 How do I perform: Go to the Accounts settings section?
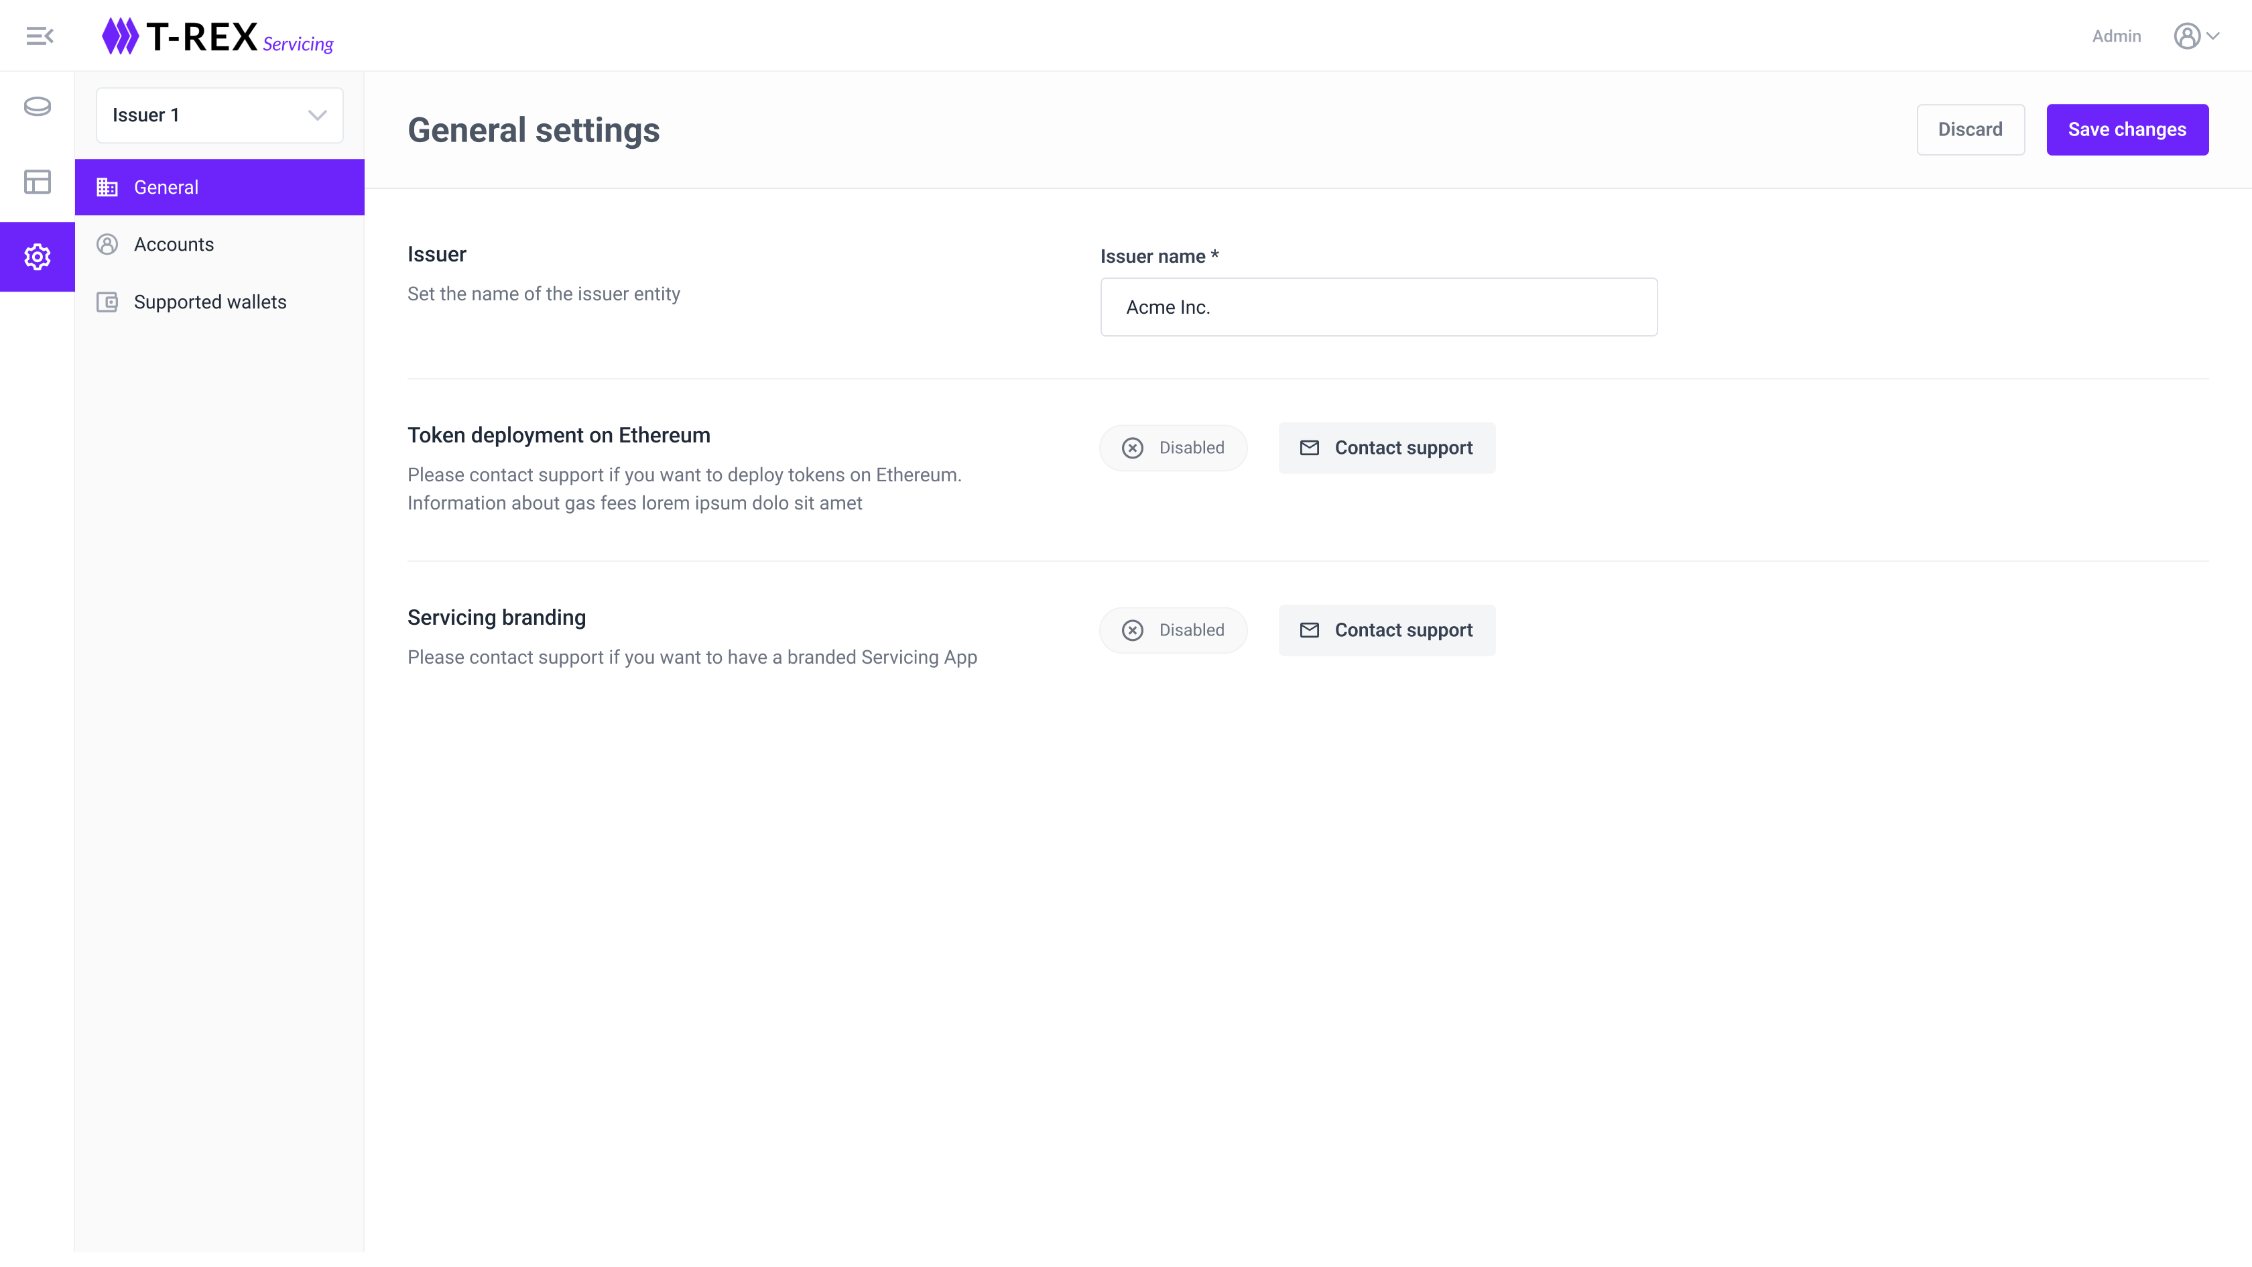coord(174,245)
